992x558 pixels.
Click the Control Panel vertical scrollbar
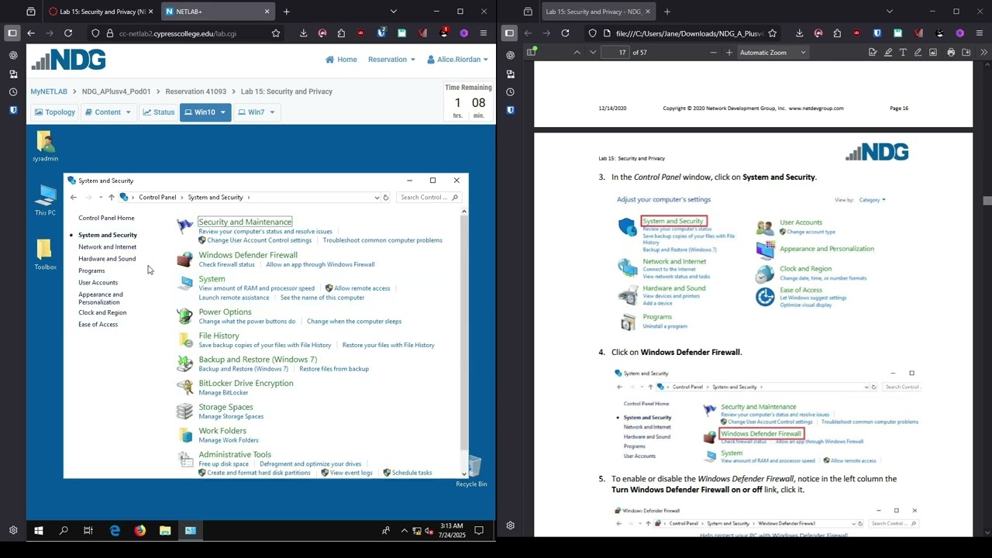click(x=464, y=341)
